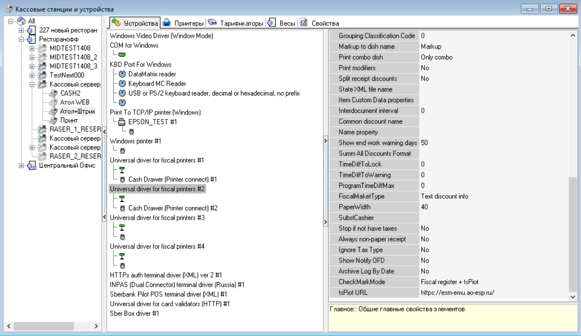Viewport: 581px width, 336px height.
Task: Expand the TestNext000 tree node
Action: point(32,75)
